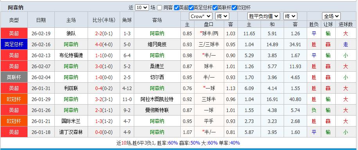Click the date 26-01-31

point(41,88)
